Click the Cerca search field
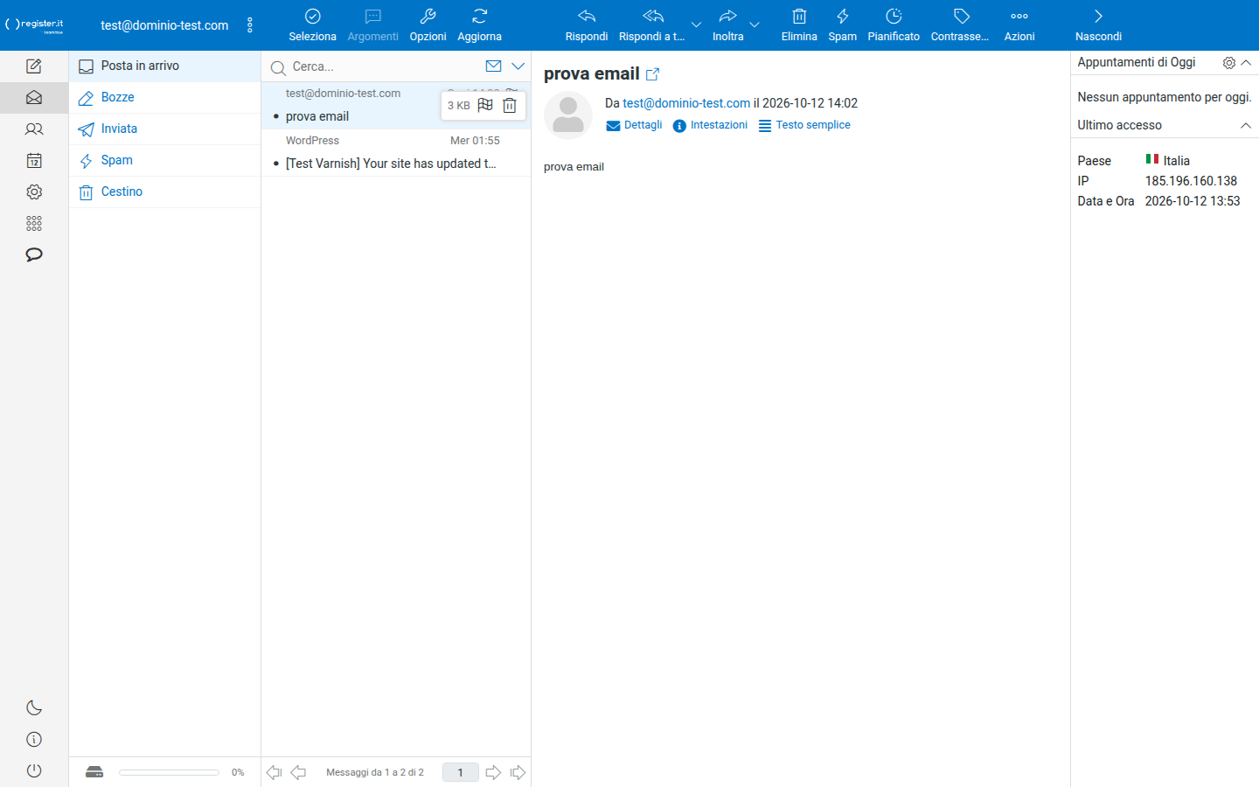 [385, 66]
